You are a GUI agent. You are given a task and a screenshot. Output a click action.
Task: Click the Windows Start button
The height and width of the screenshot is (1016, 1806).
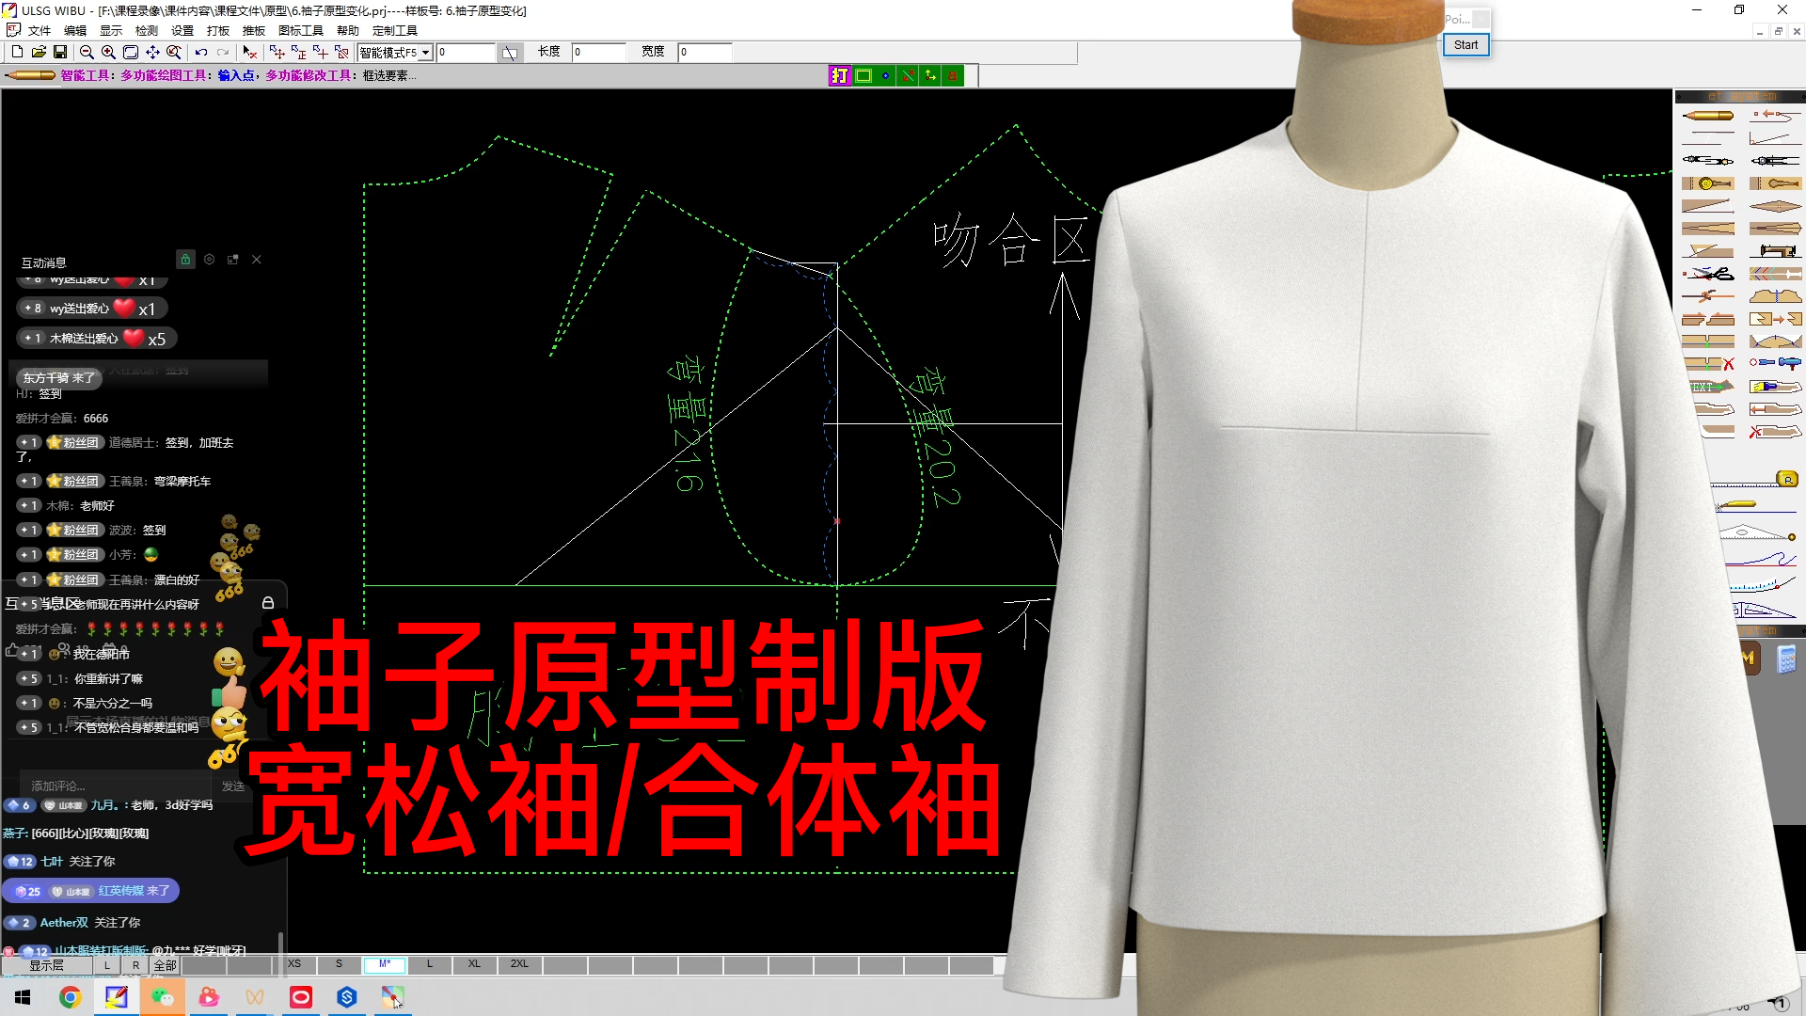(23, 997)
